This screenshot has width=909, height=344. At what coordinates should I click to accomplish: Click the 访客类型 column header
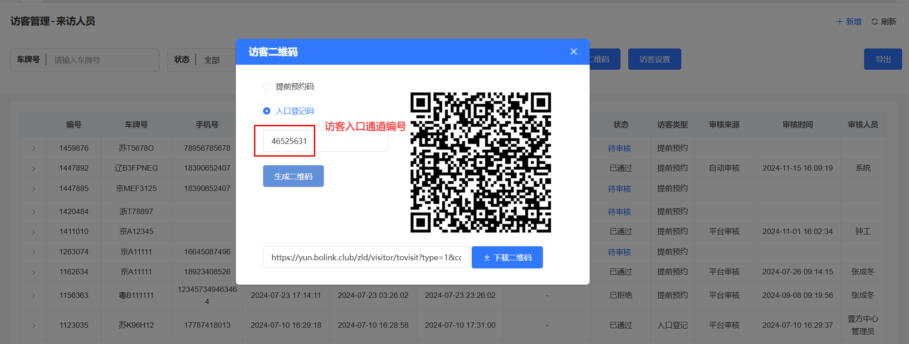pyautogui.click(x=672, y=124)
